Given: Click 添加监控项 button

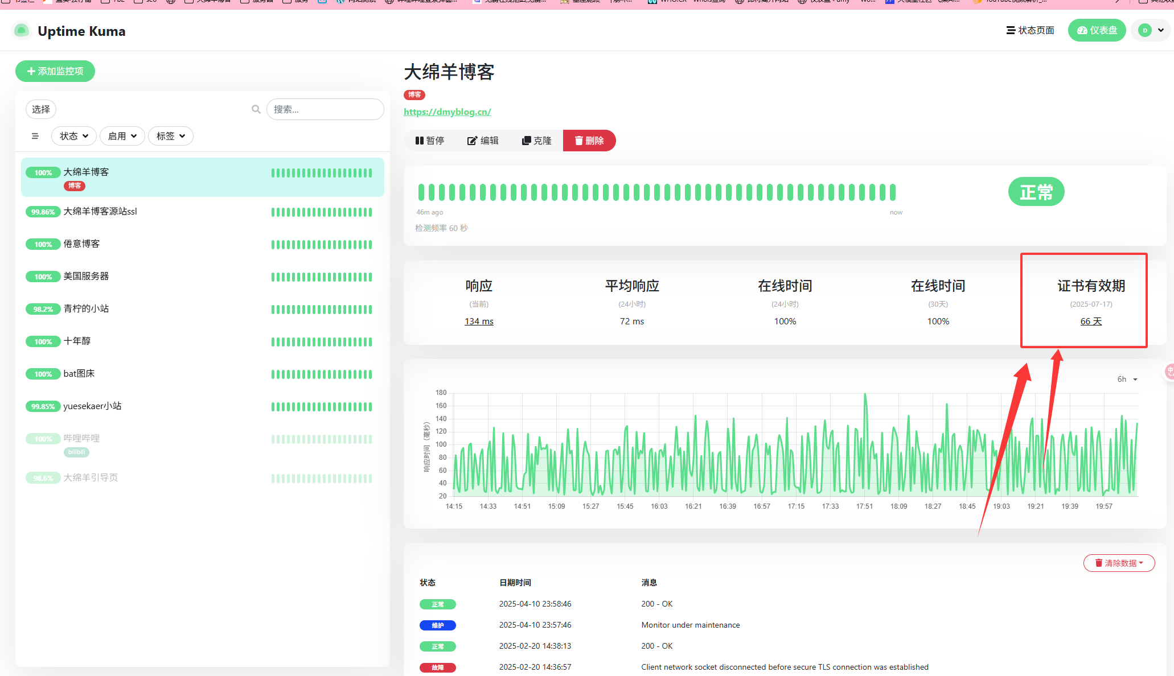Looking at the screenshot, I should [55, 71].
